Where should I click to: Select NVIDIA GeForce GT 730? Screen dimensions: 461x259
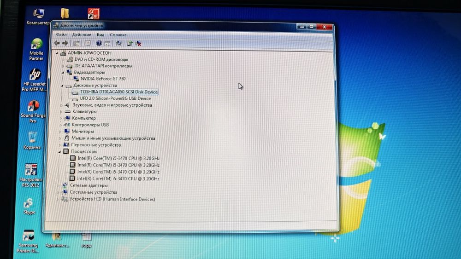[x=103, y=79]
